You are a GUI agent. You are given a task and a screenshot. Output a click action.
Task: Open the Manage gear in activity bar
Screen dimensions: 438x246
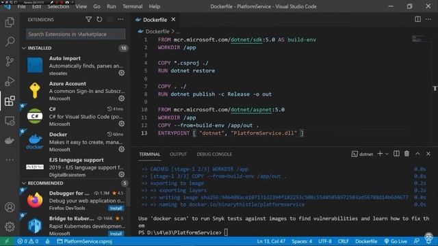pos(10,226)
